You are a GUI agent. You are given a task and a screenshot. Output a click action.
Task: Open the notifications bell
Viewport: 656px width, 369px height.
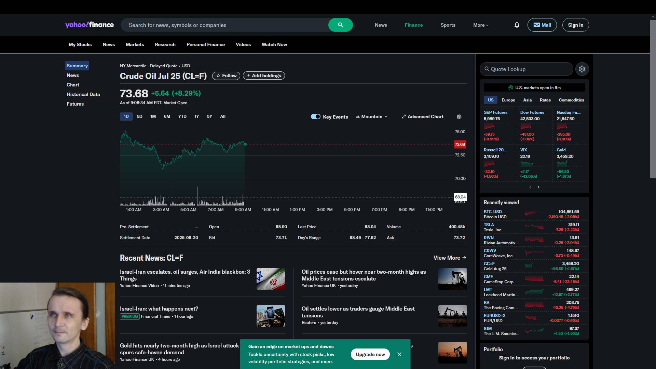[517, 25]
